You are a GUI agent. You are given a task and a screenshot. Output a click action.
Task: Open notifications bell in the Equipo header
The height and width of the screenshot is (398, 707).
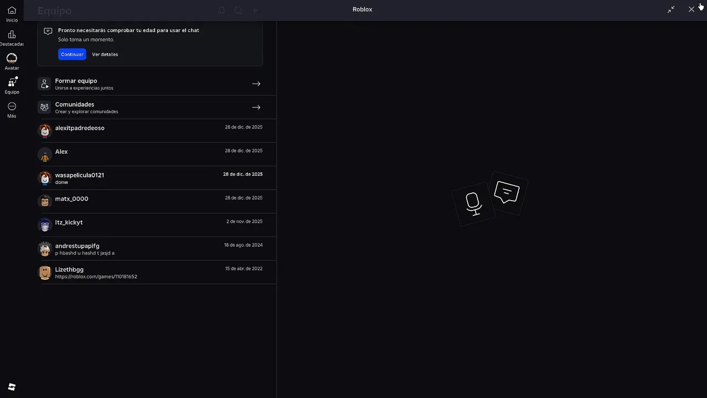point(221,11)
